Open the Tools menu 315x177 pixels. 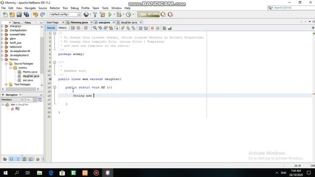point(105,8)
